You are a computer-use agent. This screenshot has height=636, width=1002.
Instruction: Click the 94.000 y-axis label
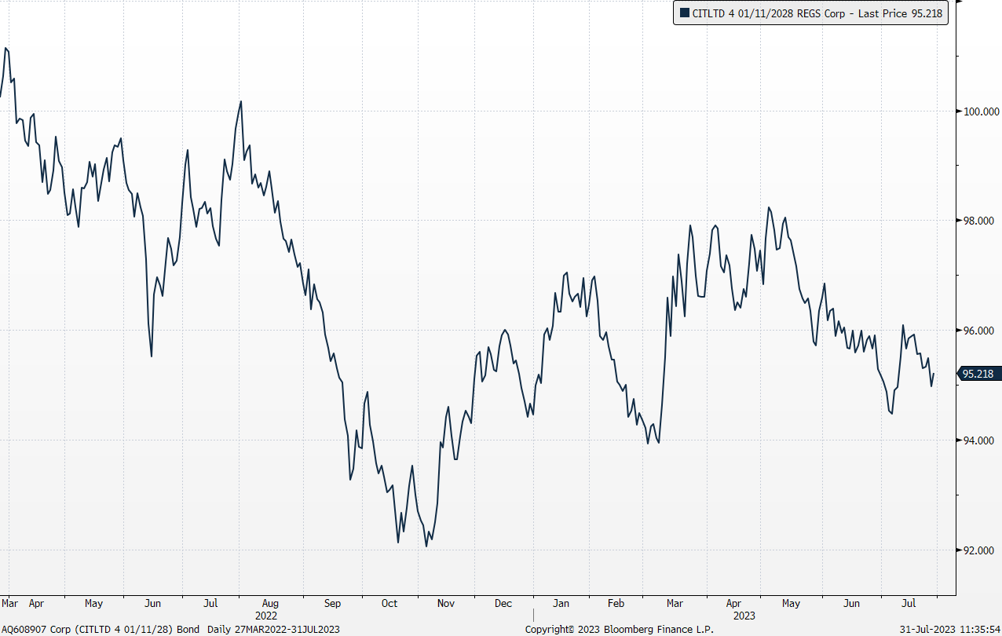point(980,440)
